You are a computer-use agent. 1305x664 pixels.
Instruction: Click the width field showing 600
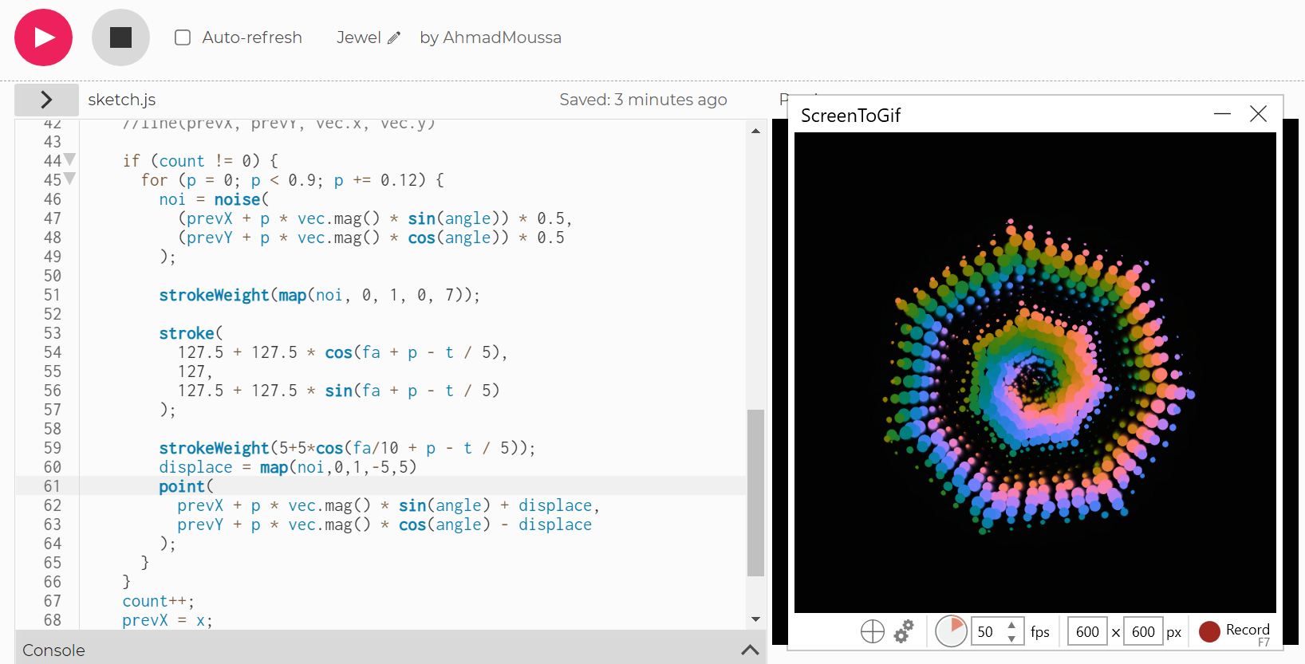coord(1087,631)
